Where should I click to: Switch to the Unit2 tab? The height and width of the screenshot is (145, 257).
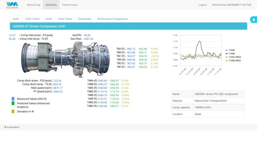(x=49, y=19)
